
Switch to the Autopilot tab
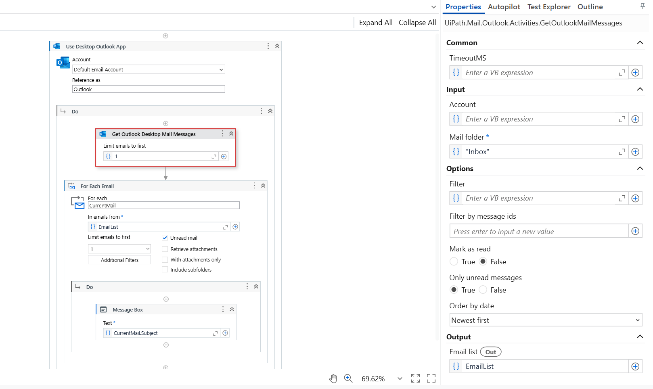pyautogui.click(x=504, y=7)
